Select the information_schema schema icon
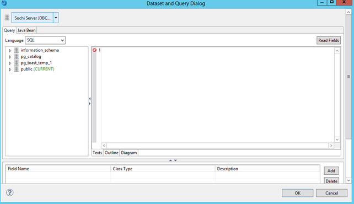 coord(16,50)
